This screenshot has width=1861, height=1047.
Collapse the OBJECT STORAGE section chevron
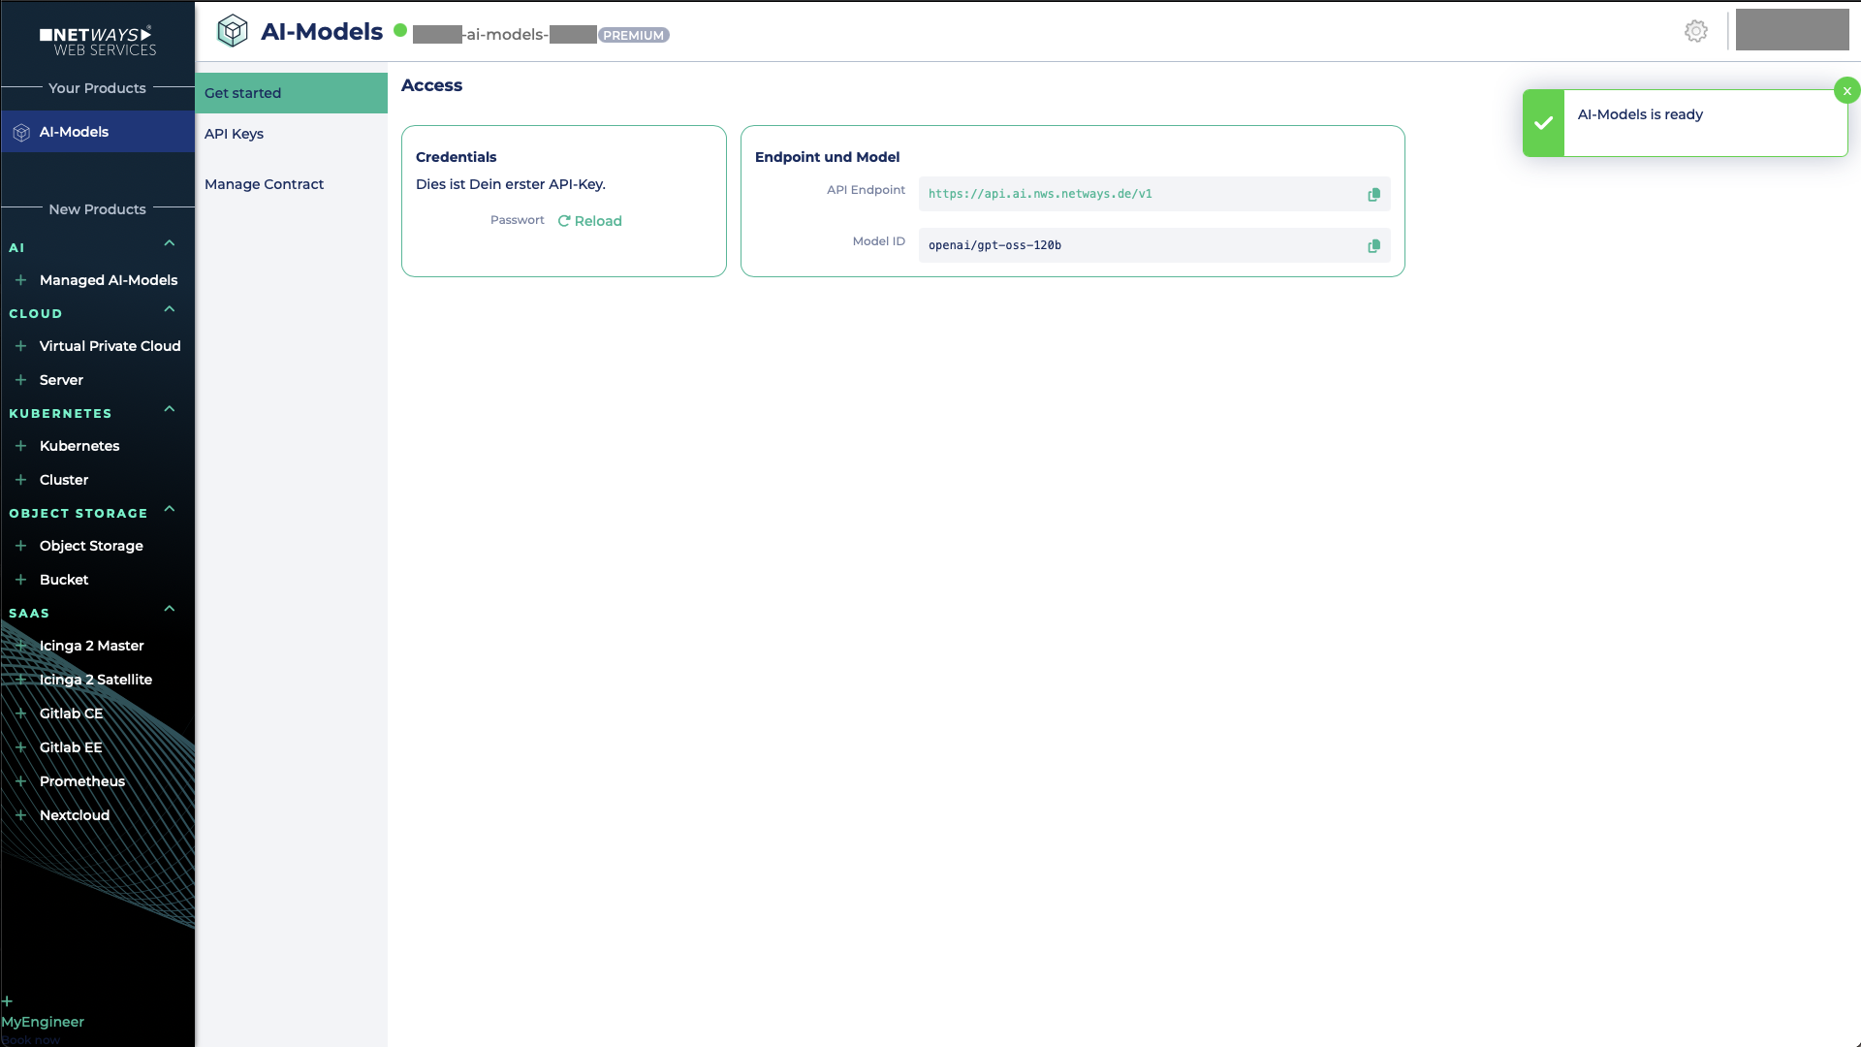tap(170, 509)
